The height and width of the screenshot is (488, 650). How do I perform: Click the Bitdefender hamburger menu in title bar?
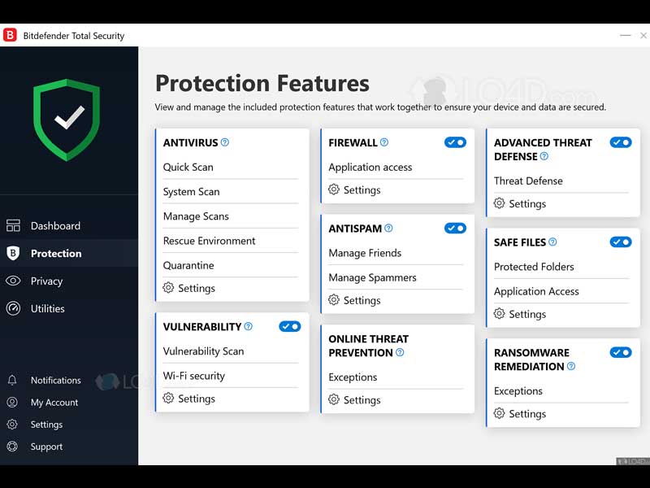pyautogui.click(x=625, y=36)
